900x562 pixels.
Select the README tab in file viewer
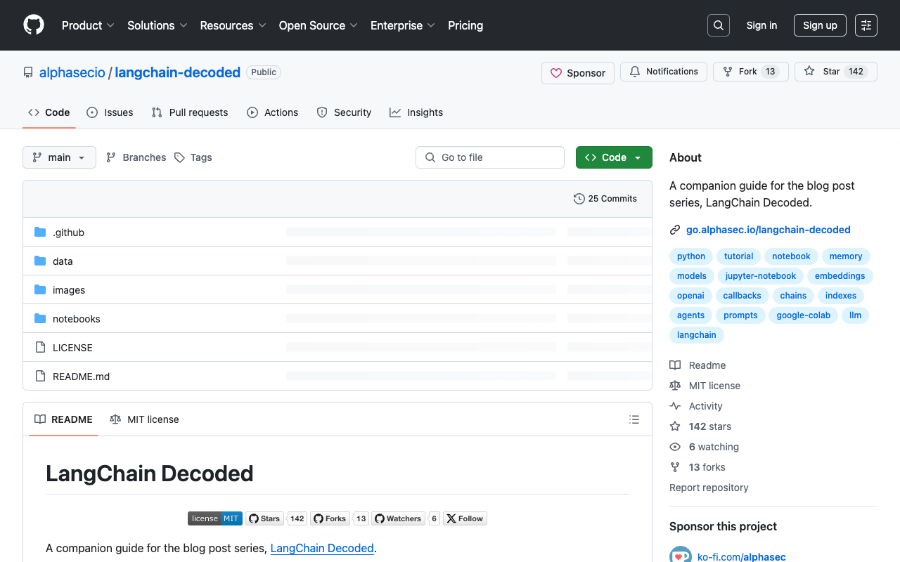click(x=63, y=419)
